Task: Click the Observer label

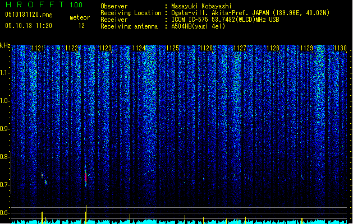Action: coord(114,6)
